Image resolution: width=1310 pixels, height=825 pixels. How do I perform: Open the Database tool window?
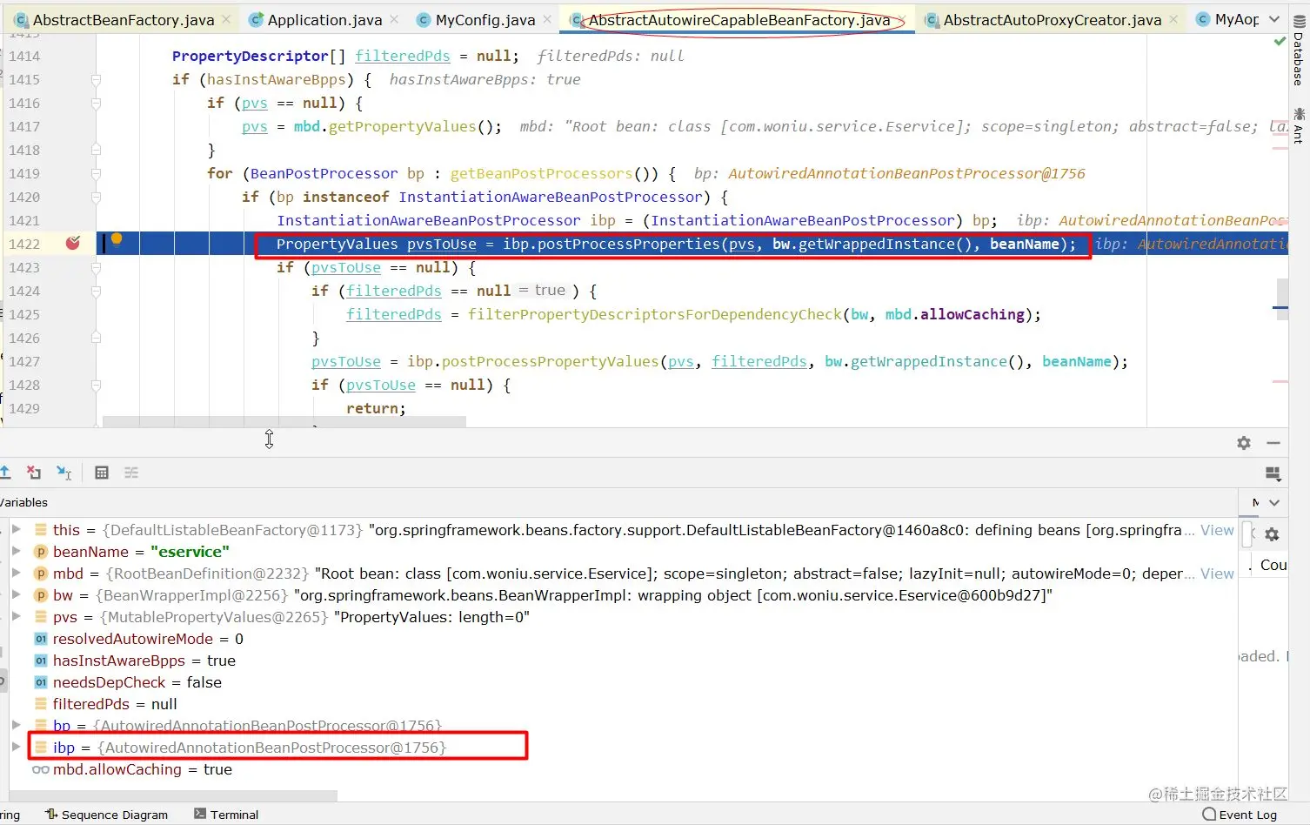coord(1299,52)
